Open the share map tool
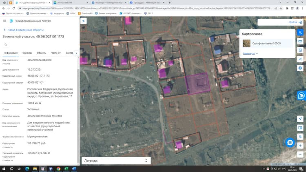This screenshot has height=172, width=306. [x=300, y=59]
